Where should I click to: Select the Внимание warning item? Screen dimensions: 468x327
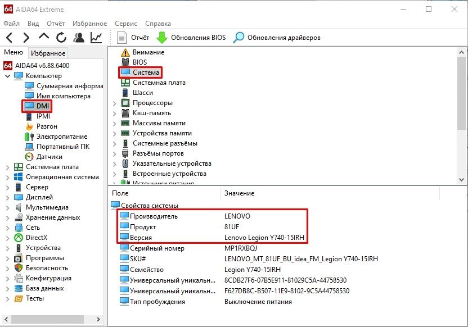(142, 52)
